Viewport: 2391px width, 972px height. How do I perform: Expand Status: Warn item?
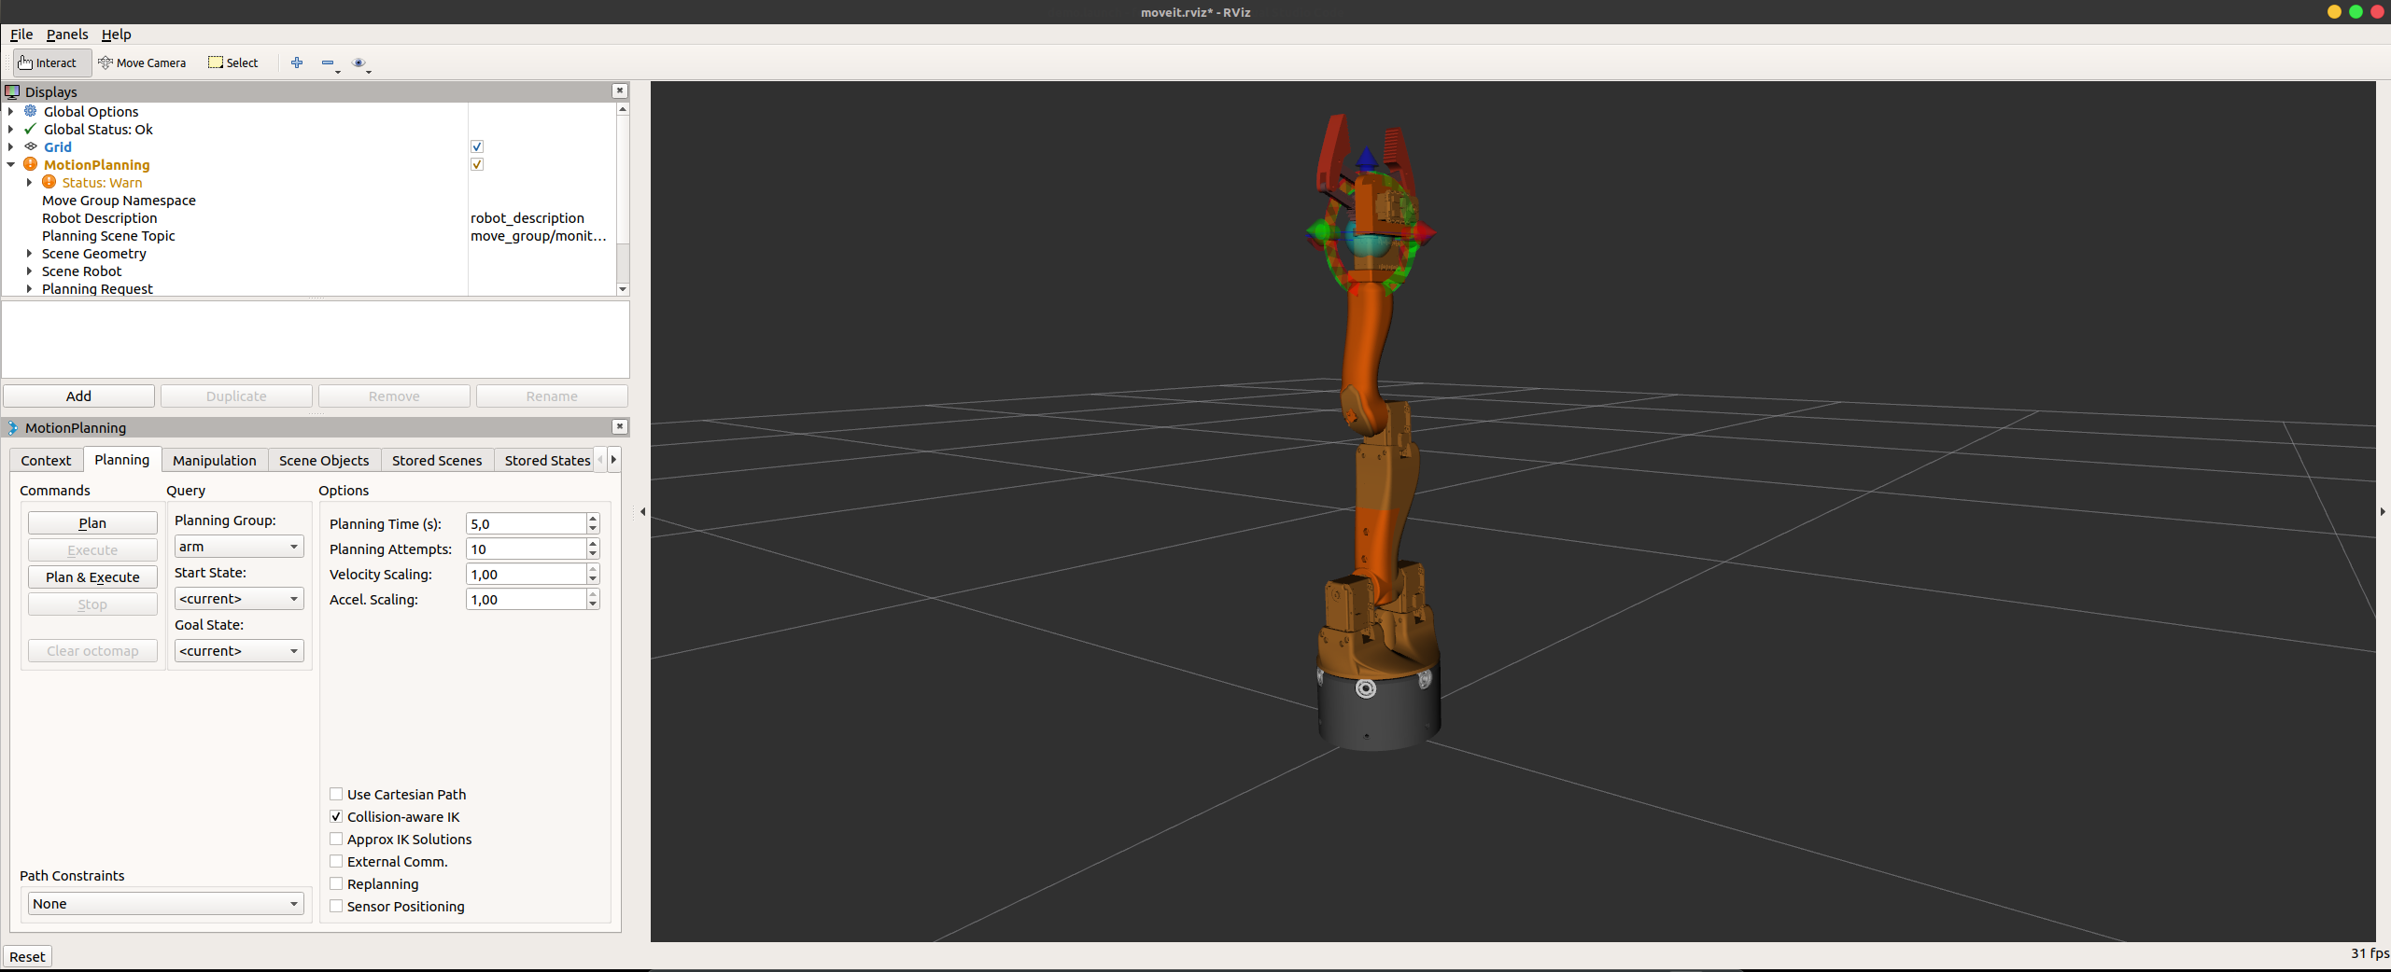coord(30,182)
